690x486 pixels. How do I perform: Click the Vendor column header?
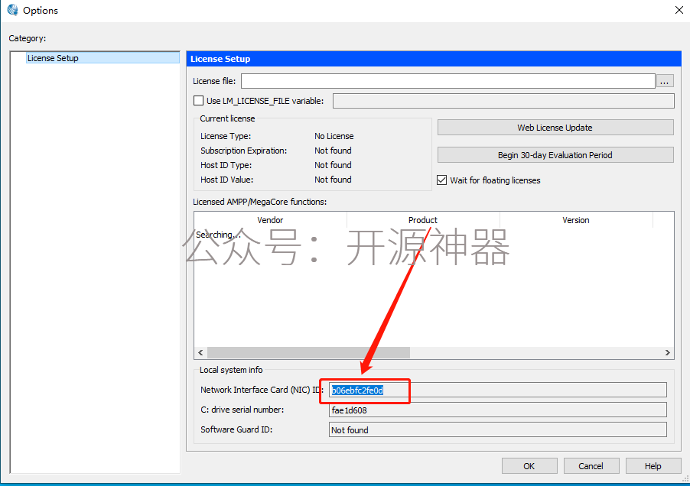270,220
